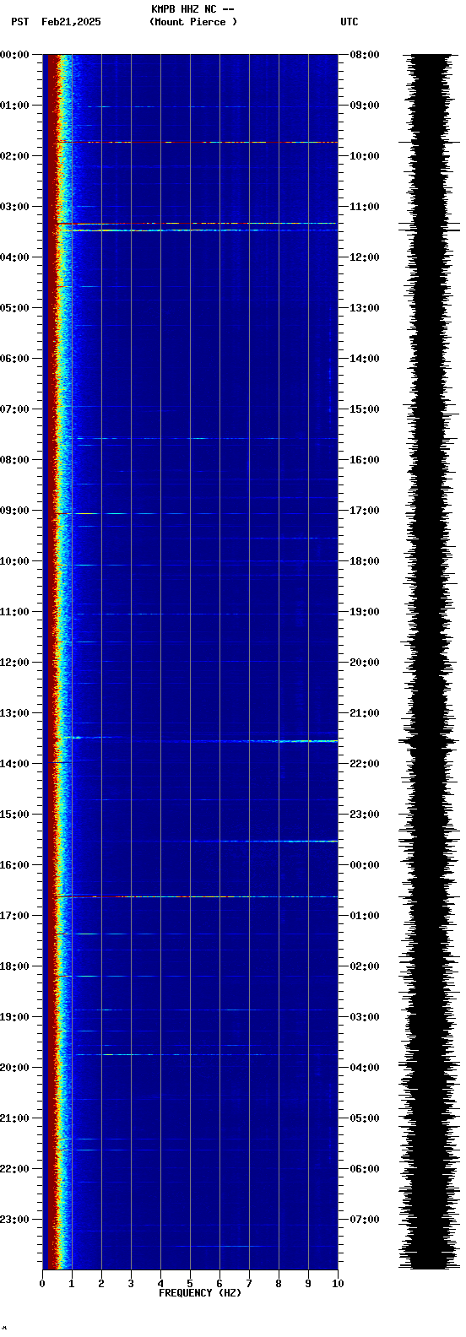Click the 19:00 UTC time label
The image size is (466, 1337).
365,612
